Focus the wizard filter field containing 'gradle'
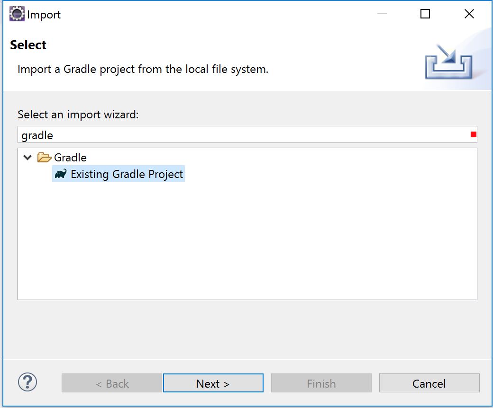Screen dimensions: 493x408 [237, 135]
